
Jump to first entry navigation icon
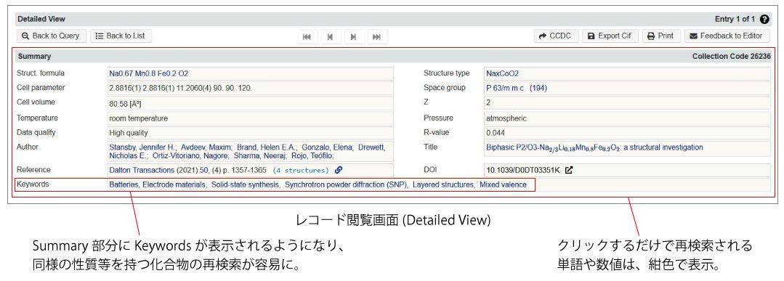pos(307,36)
